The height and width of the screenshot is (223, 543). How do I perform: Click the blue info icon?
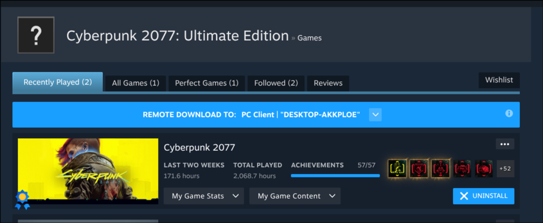pos(509,113)
